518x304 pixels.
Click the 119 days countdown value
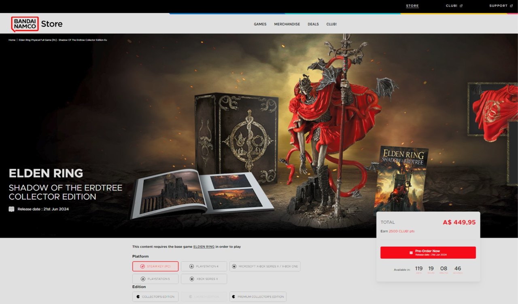point(419,268)
